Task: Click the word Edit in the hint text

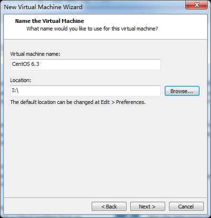Action: [x=105, y=102]
